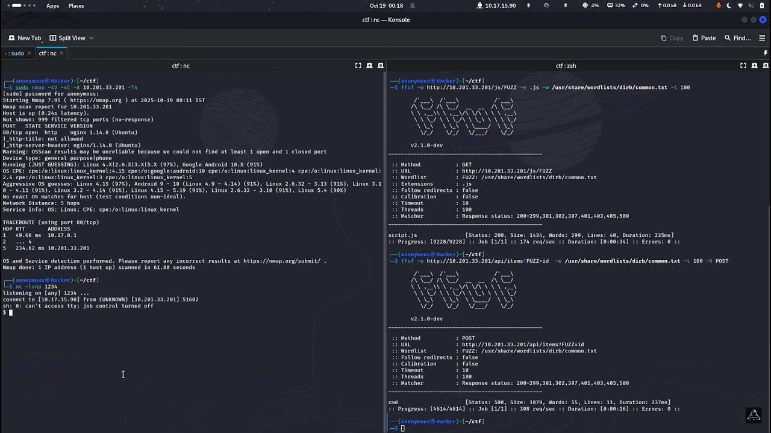The width and height of the screenshot is (771, 433).
Task: Click the New Tab button
Action: [25, 38]
